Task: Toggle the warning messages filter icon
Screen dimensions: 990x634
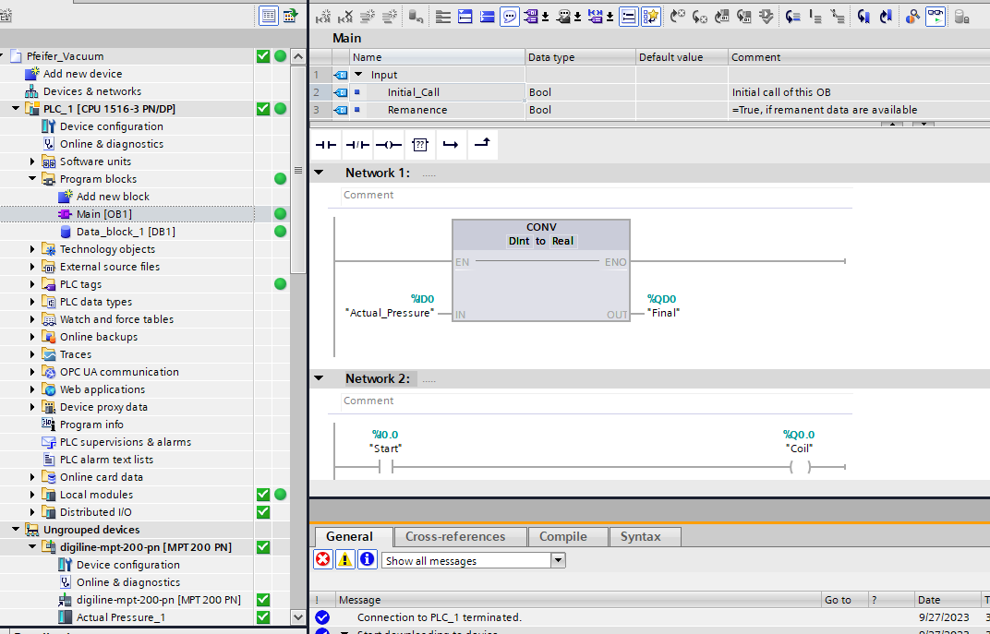Action: click(x=344, y=559)
